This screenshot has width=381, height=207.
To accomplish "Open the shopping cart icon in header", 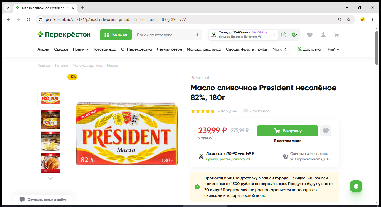I will coord(336,35).
